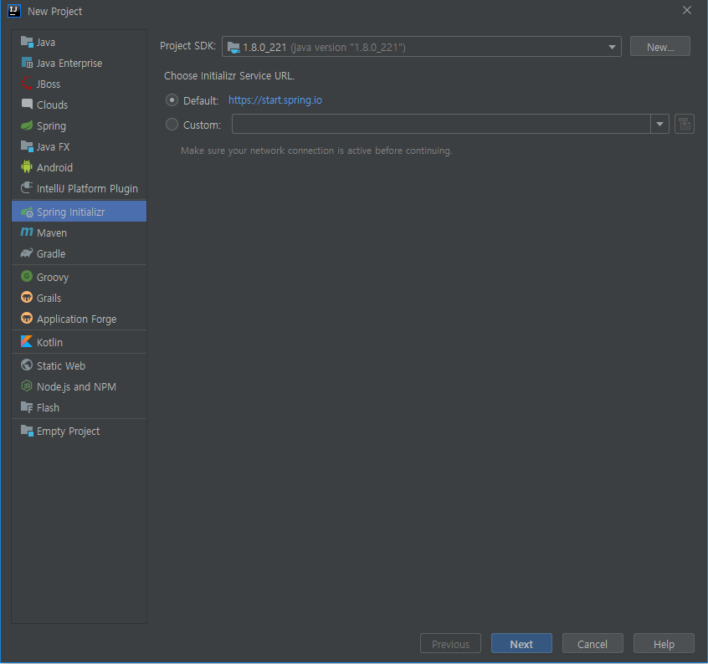Click the IntelliJ IDEA logo in title bar

[14, 11]
